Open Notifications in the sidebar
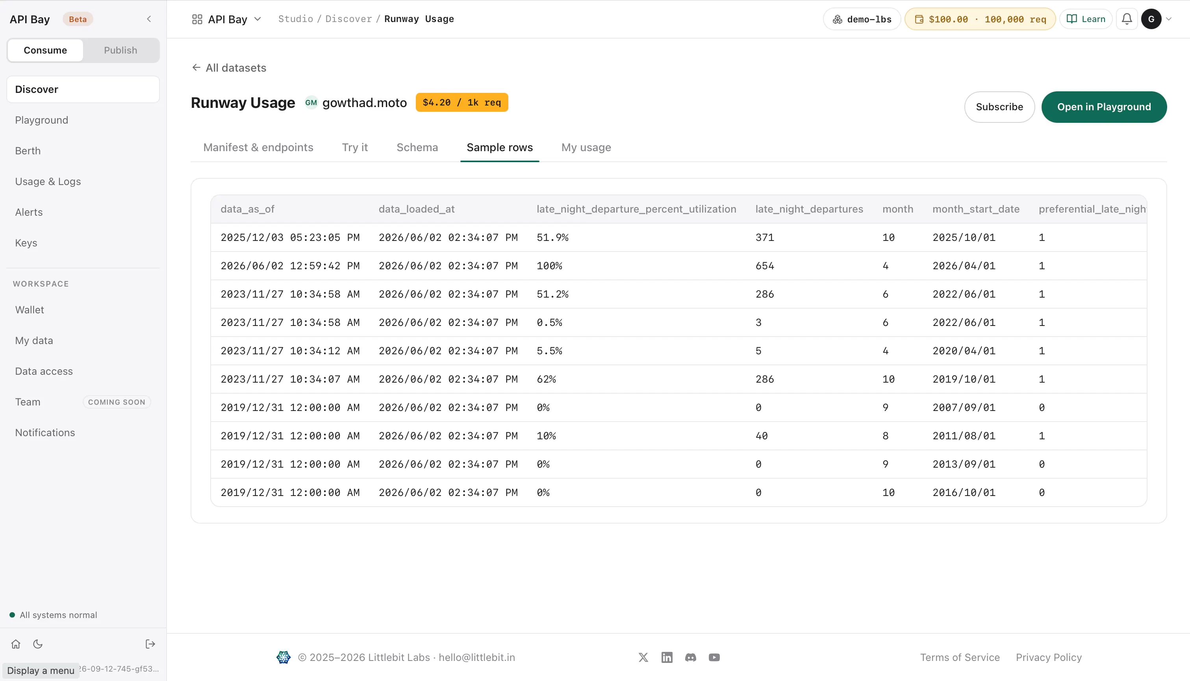The image size is (1190, 681). (x=83, y=433)
